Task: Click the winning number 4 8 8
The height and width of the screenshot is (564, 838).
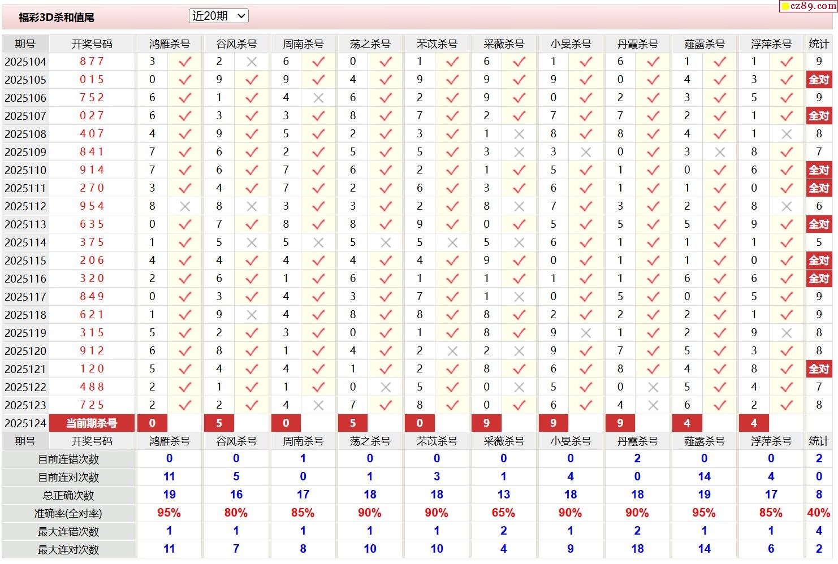Action: coord(92,387)
